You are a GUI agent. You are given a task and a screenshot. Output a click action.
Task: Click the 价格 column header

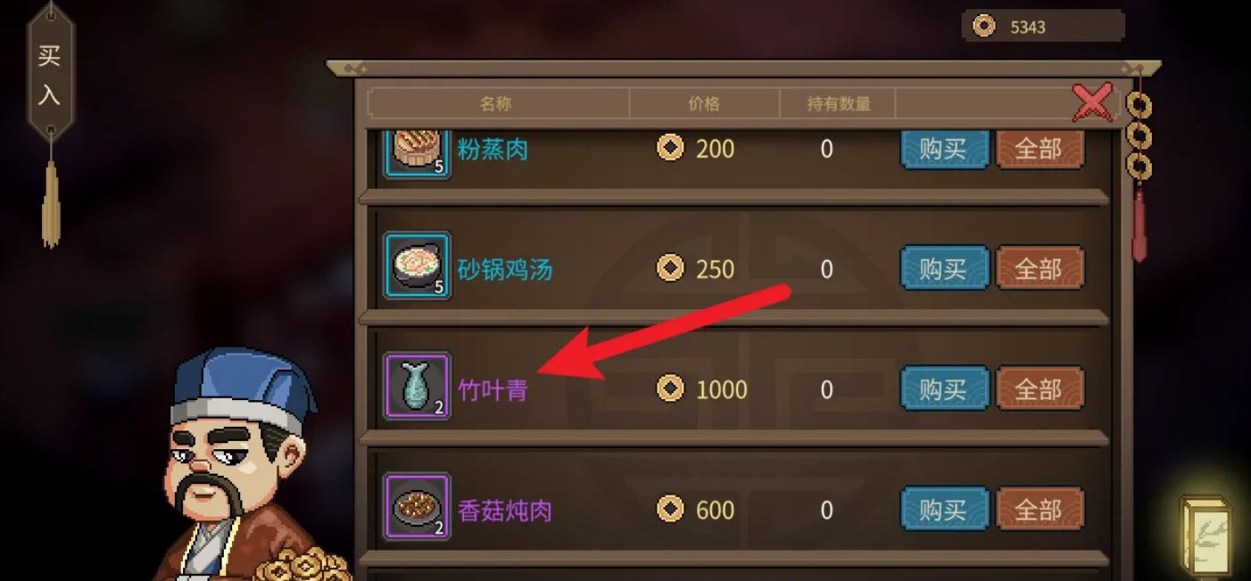point(704,103)
